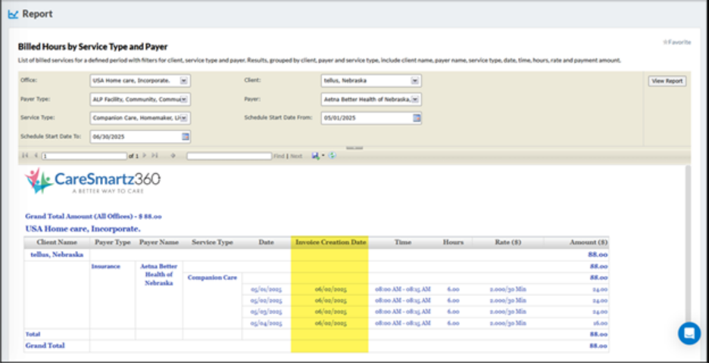Open the export report dropdown

[x=318, y=156]
